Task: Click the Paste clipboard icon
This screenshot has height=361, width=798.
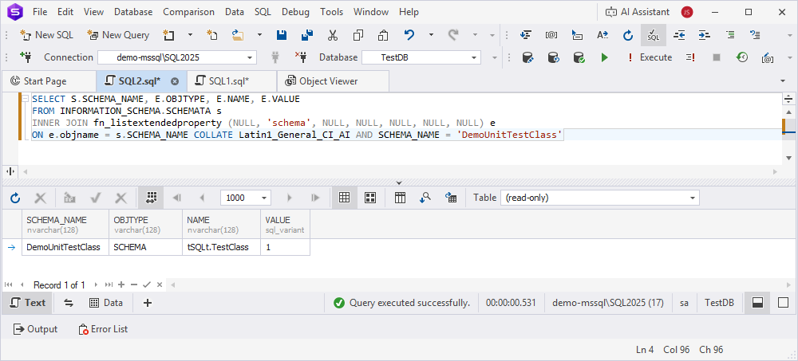Action: coord(384,35)
